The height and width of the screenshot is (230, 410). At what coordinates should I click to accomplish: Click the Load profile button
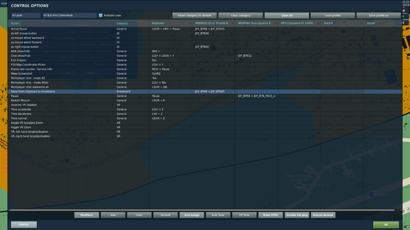333,16
